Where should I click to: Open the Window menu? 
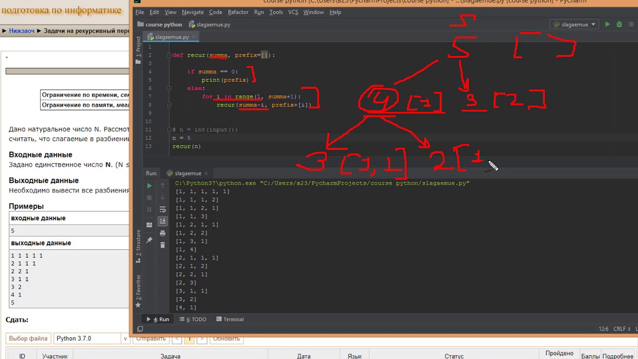(314, 12)
